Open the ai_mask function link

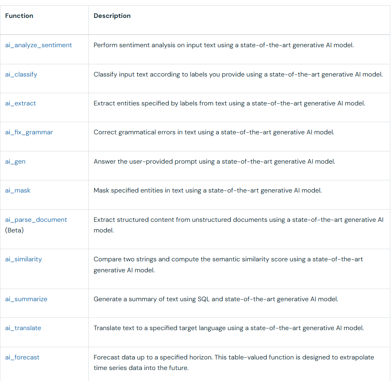coord(18,190)
